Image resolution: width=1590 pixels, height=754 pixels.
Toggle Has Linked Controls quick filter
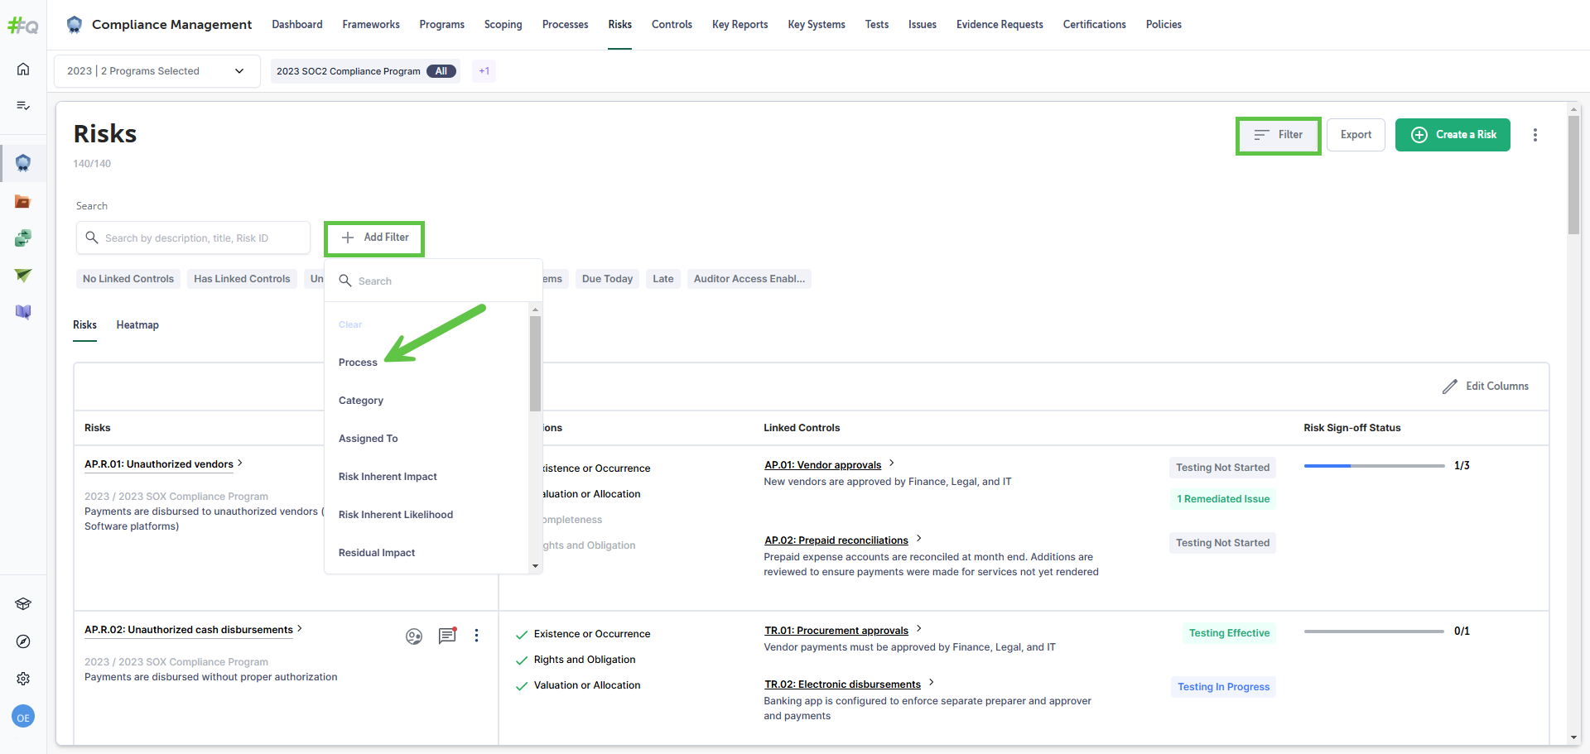click(x=242, y=279)
